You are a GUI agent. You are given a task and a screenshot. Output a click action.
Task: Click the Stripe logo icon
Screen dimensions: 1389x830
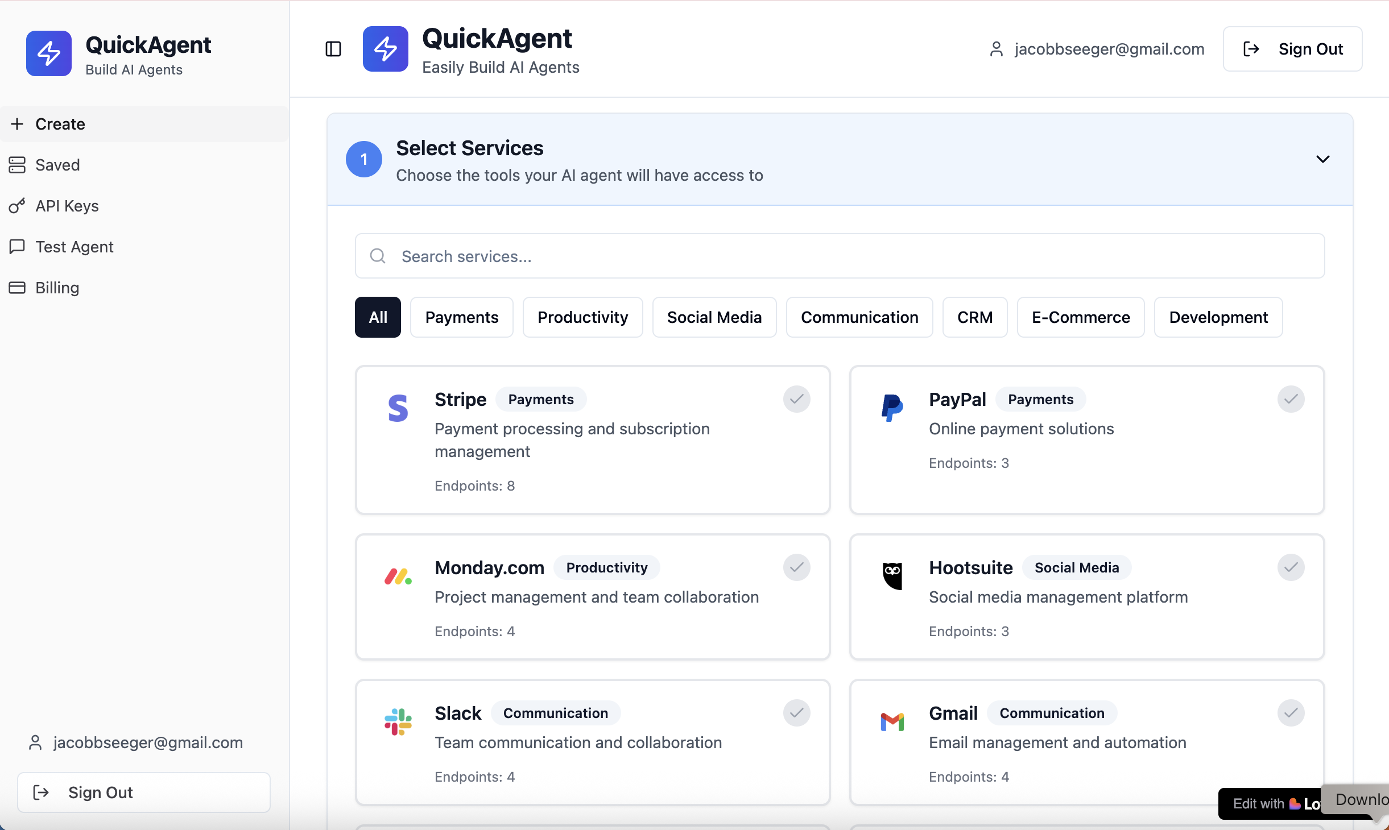pyautogui.click(x=398, y=408)
